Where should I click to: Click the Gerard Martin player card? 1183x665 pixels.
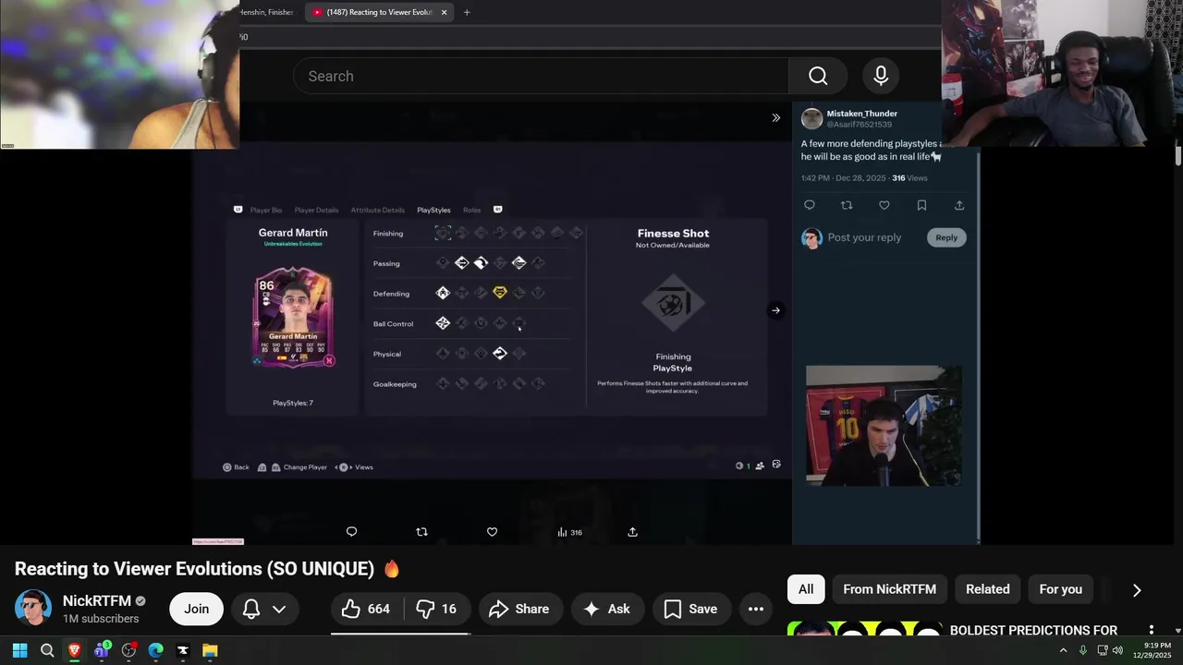click(x=293, y=317)
